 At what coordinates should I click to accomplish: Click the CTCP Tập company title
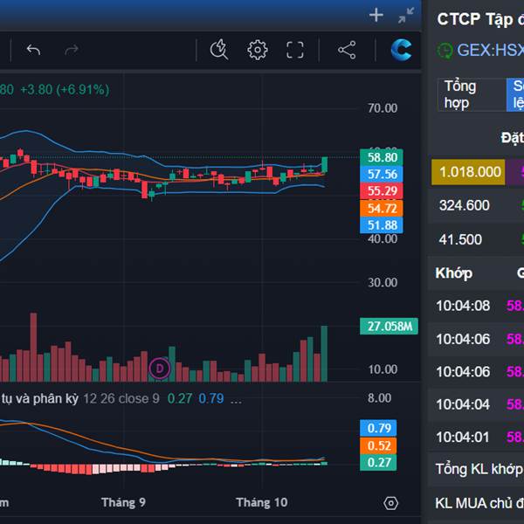coord(480,19)
